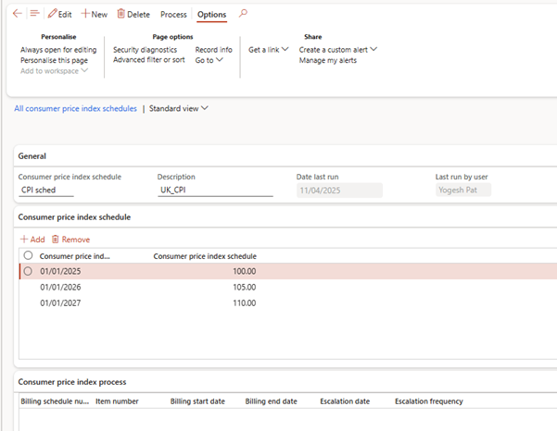
Task: Click the Last run by user field
Action: coord(463,191)
